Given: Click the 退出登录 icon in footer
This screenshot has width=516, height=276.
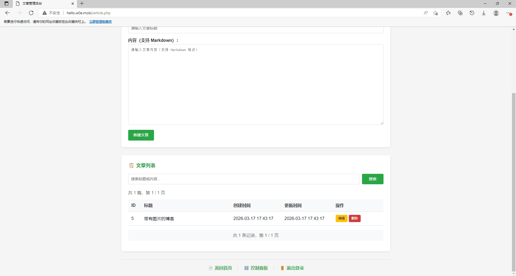Looking at the screenshot, I should pos(282,268).
